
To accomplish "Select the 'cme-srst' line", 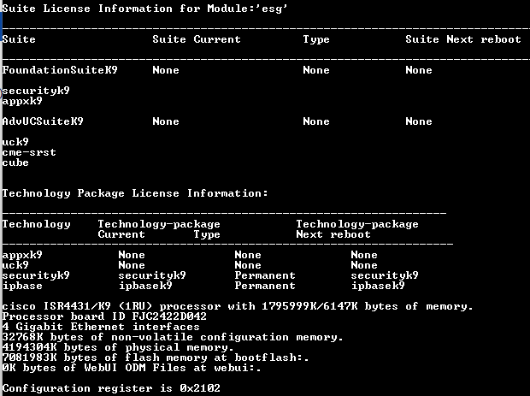I will point(29,152).
